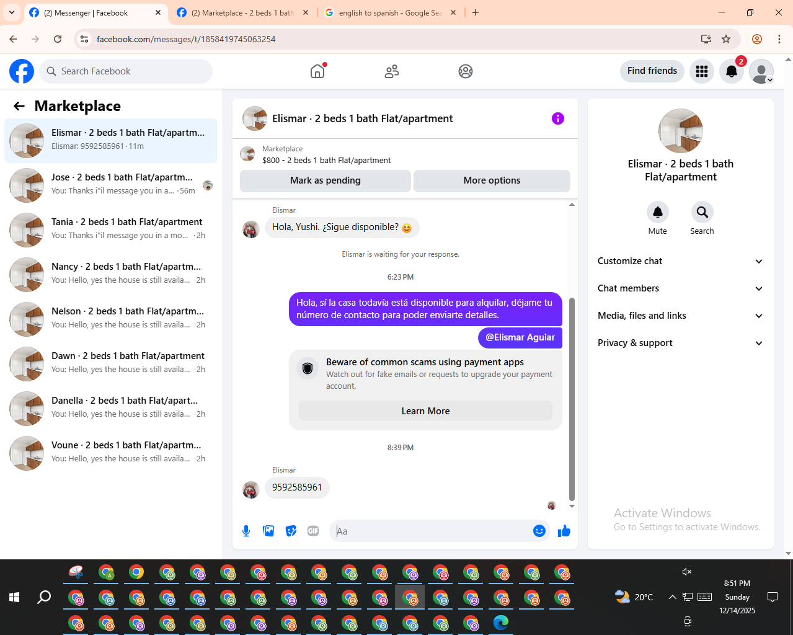793x635 pixels.
Task: Click the Search Facebook field
Action: (x=126, y=71)
